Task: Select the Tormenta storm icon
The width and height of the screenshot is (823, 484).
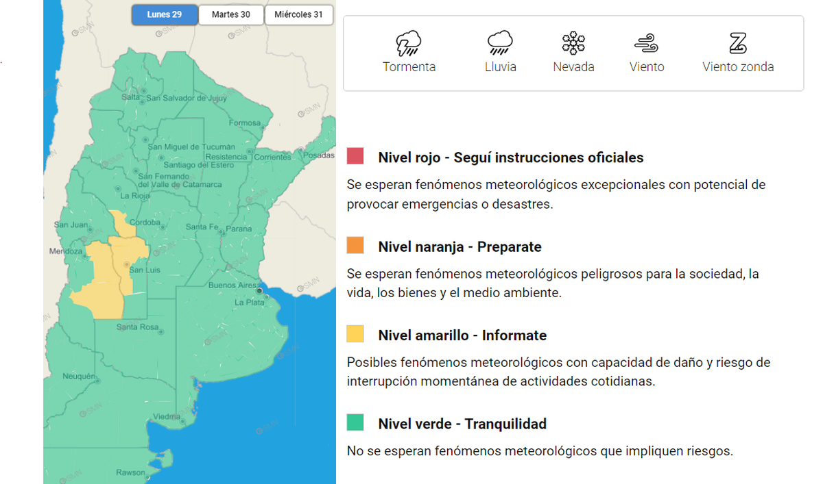Action: click(409, 44)
